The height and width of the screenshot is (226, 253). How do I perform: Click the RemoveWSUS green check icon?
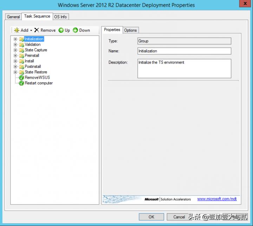21,78
